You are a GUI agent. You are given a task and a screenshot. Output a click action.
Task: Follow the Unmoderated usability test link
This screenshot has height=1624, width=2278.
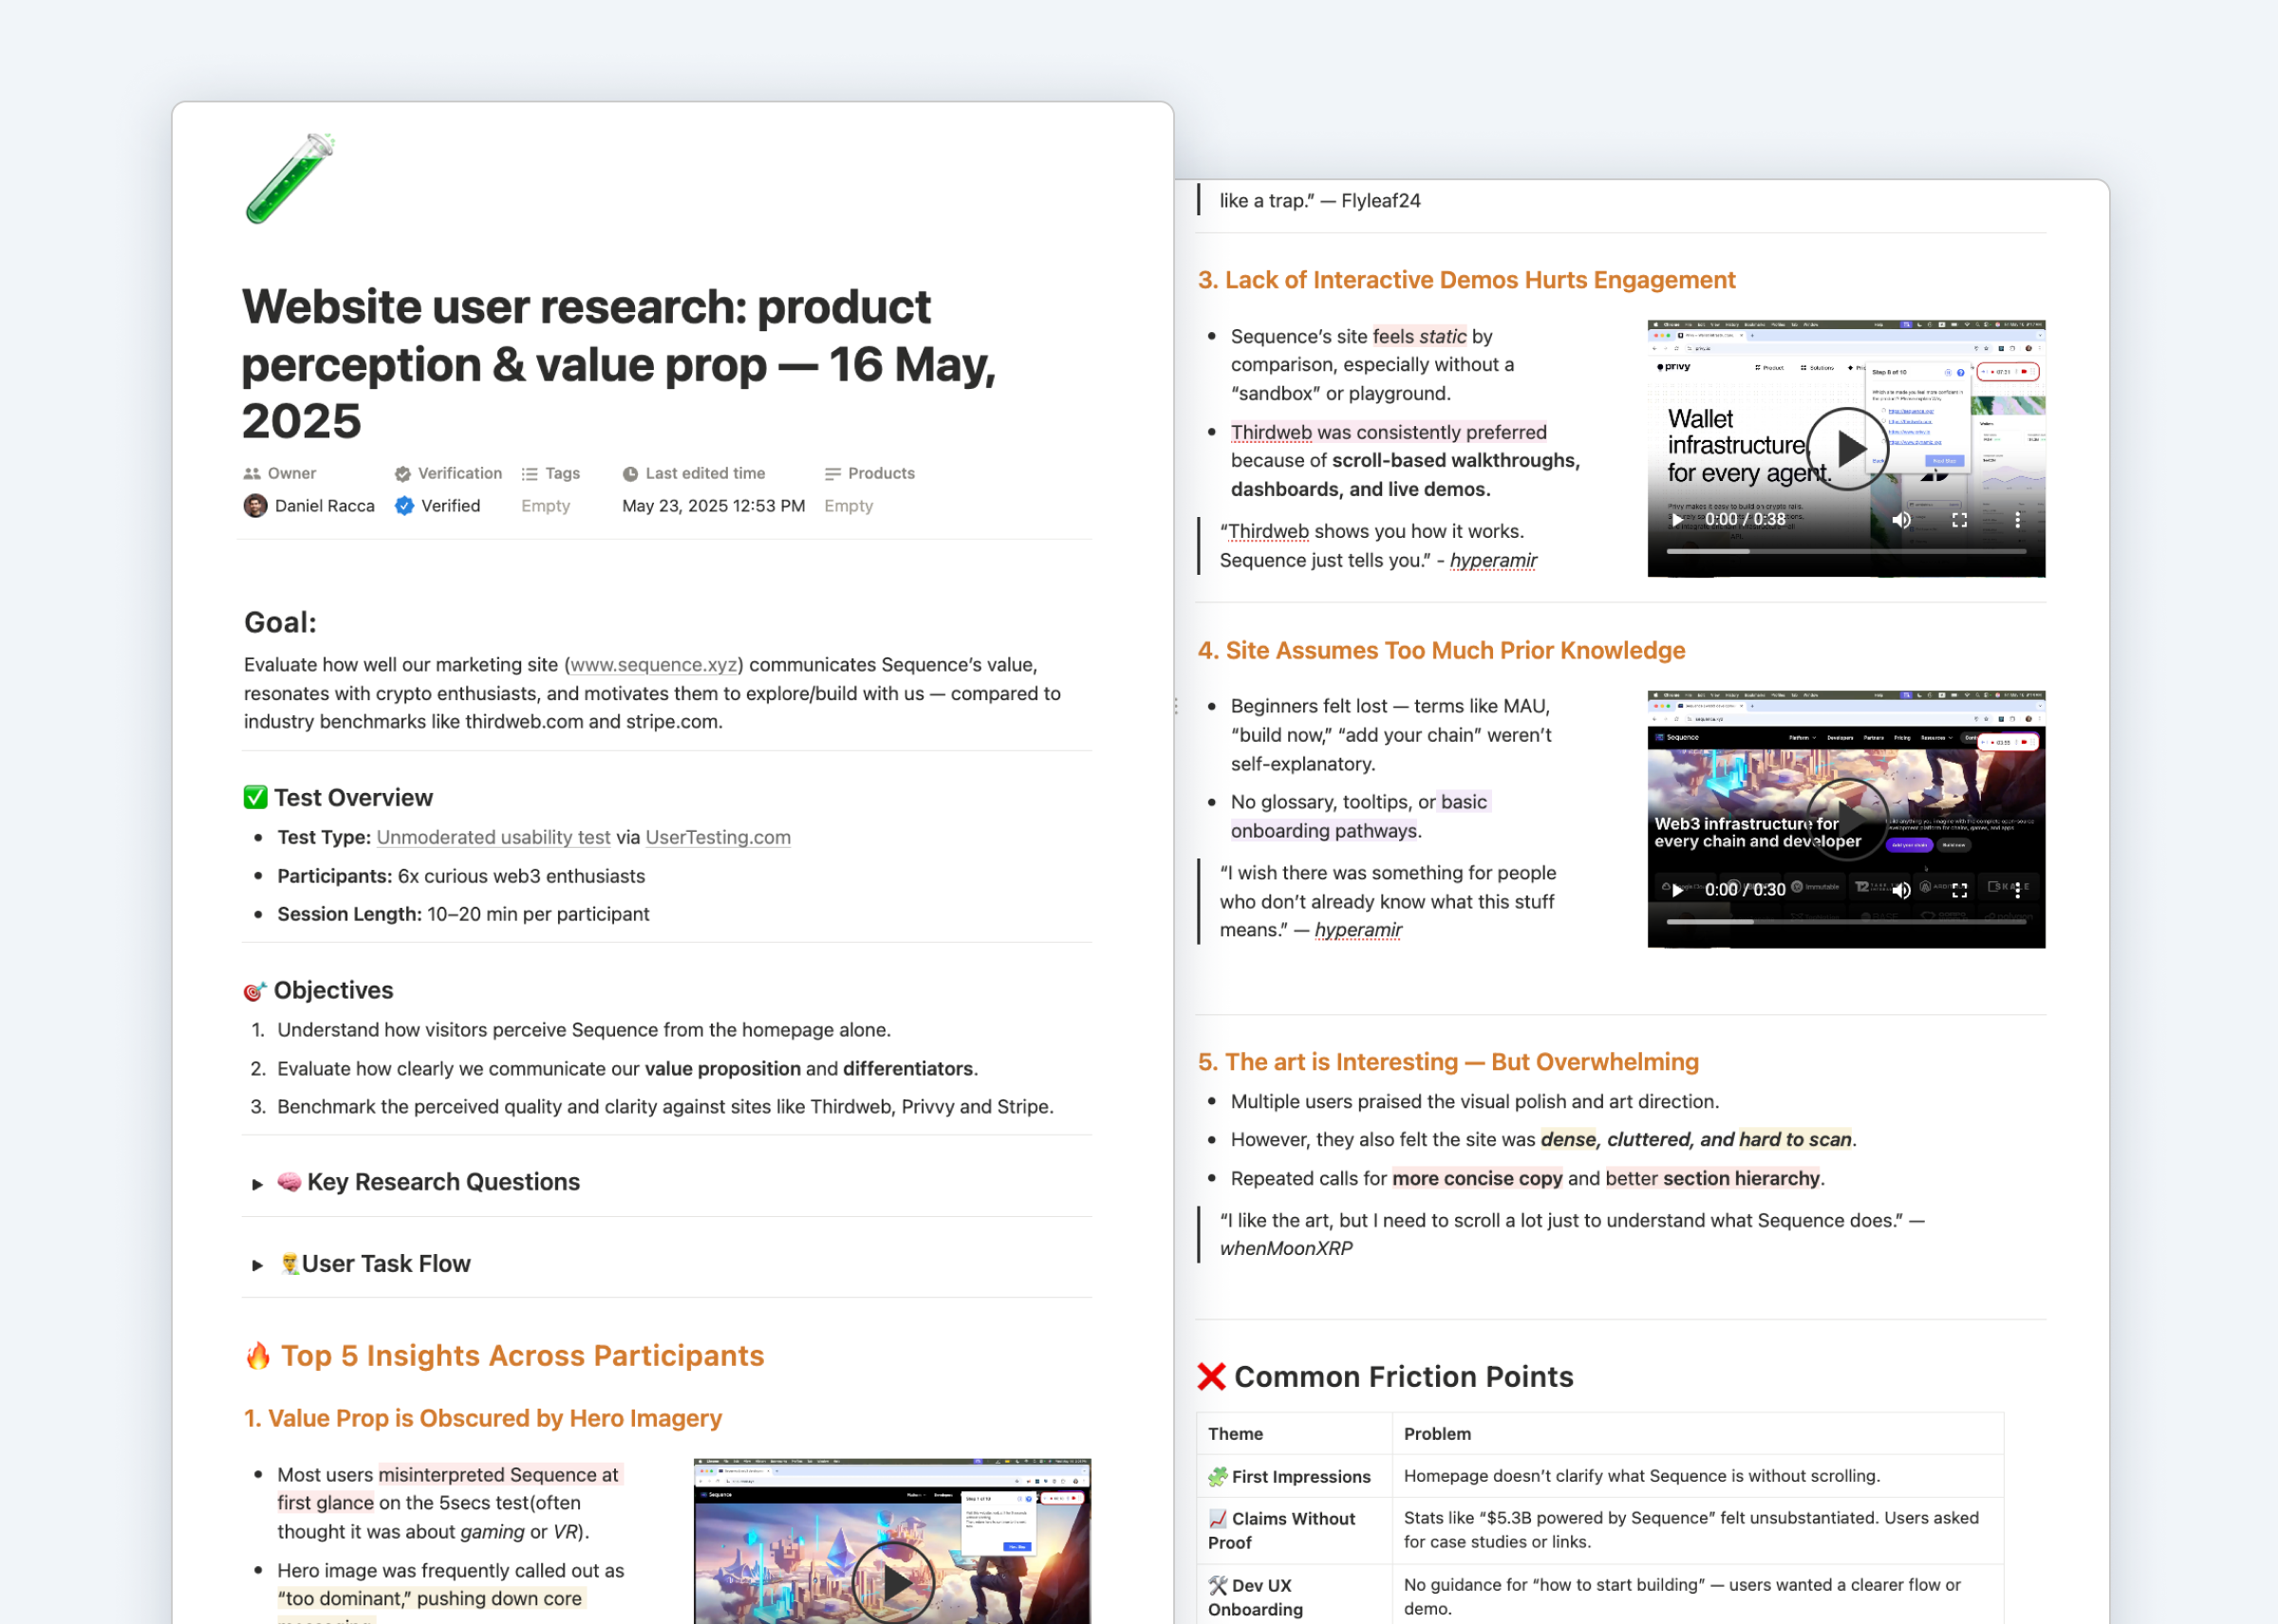(494, 838)
